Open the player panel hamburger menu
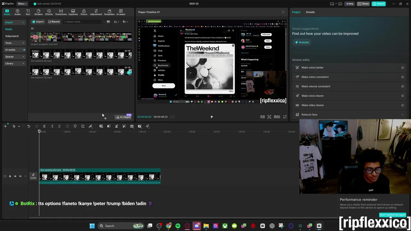 click(x=283, y=12)
